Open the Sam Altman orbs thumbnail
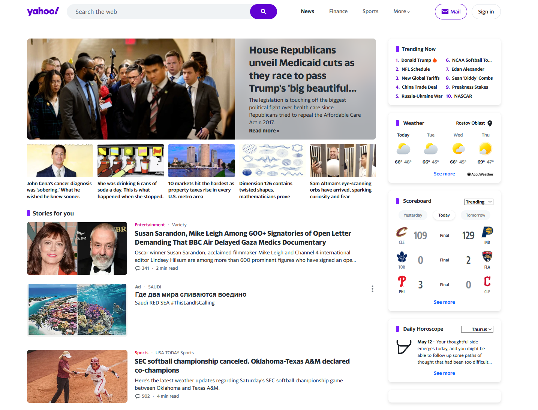This screenshot has width=538, height=410. coord(343,160)
